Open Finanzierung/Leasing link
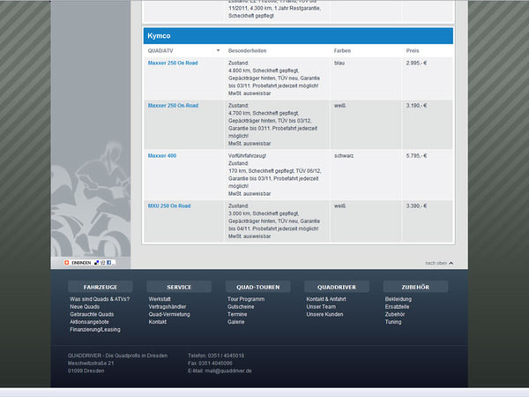 tap(95, 329)
